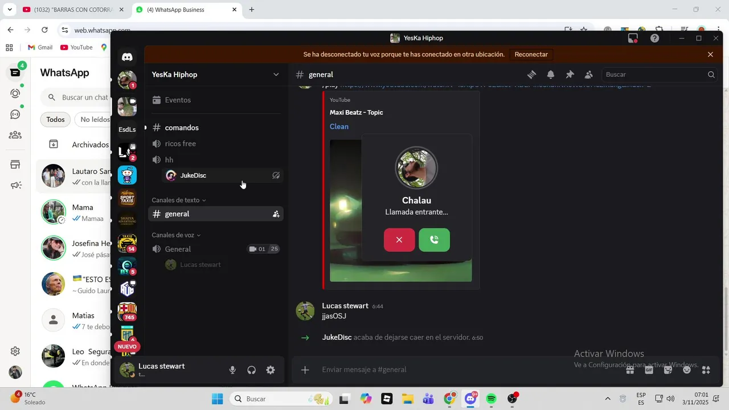Select the comandos text channel
The width and height of the screenshot is (729, 410).
pyautogui.click(x=216, y=128)
